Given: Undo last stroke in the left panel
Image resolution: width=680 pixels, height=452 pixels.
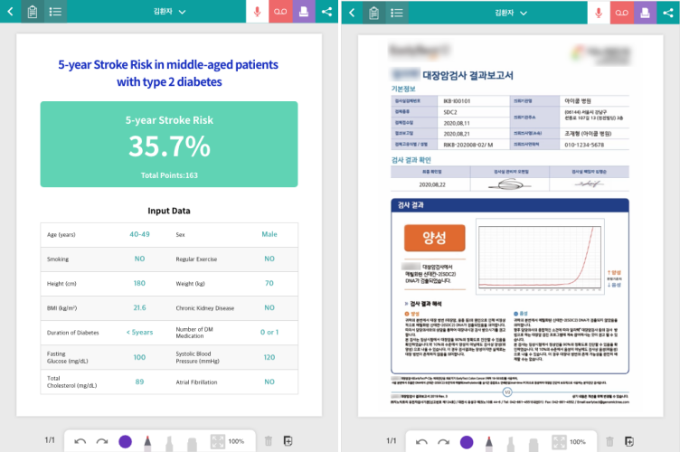Looking at the screenshot, I should (x=80, y=441).
